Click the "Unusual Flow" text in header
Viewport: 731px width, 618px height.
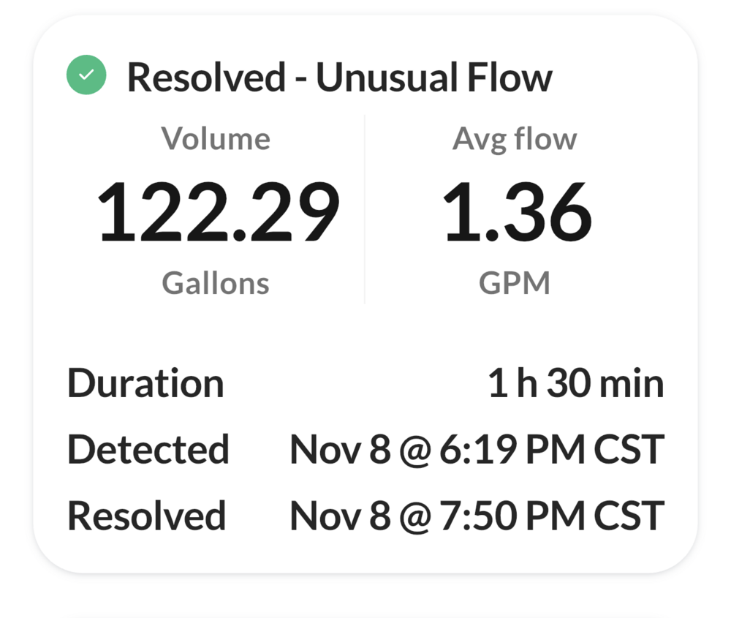coord(434,77)
